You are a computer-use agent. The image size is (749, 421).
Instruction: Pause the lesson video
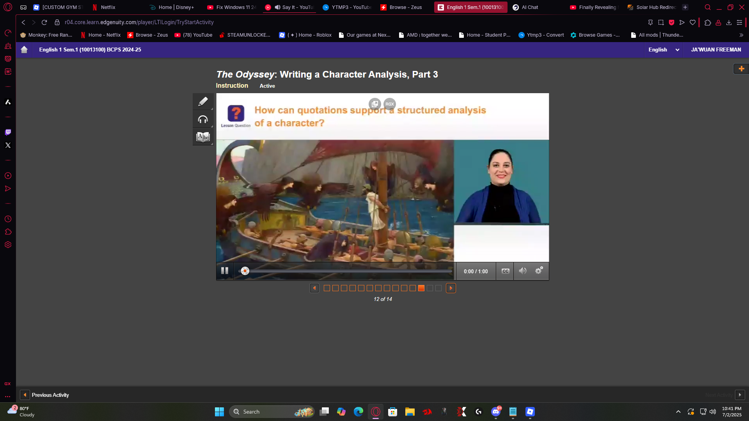tap(225, 271)
